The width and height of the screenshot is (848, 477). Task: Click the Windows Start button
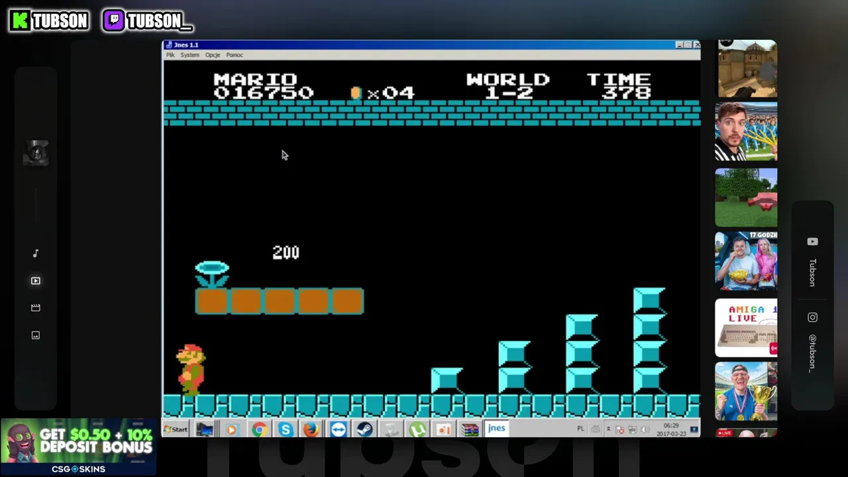coord(176,429)
